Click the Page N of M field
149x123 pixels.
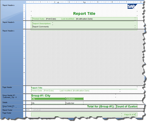[x=130, y=114]
